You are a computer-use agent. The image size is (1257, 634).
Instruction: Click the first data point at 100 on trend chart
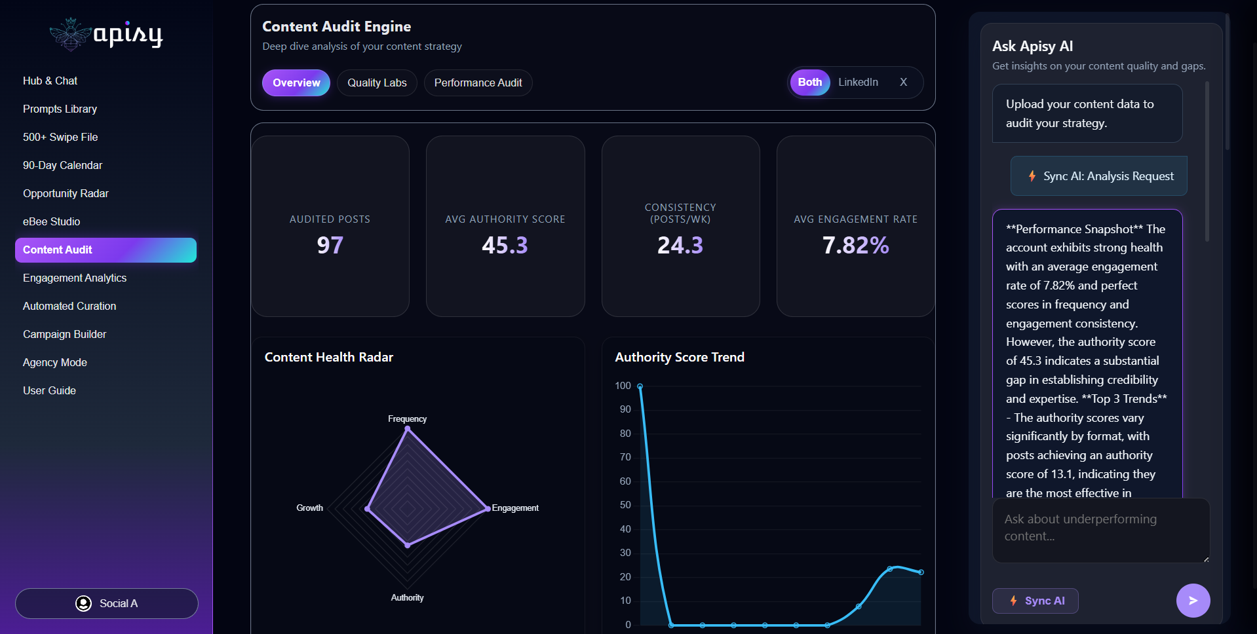click(x=640, y=386)
